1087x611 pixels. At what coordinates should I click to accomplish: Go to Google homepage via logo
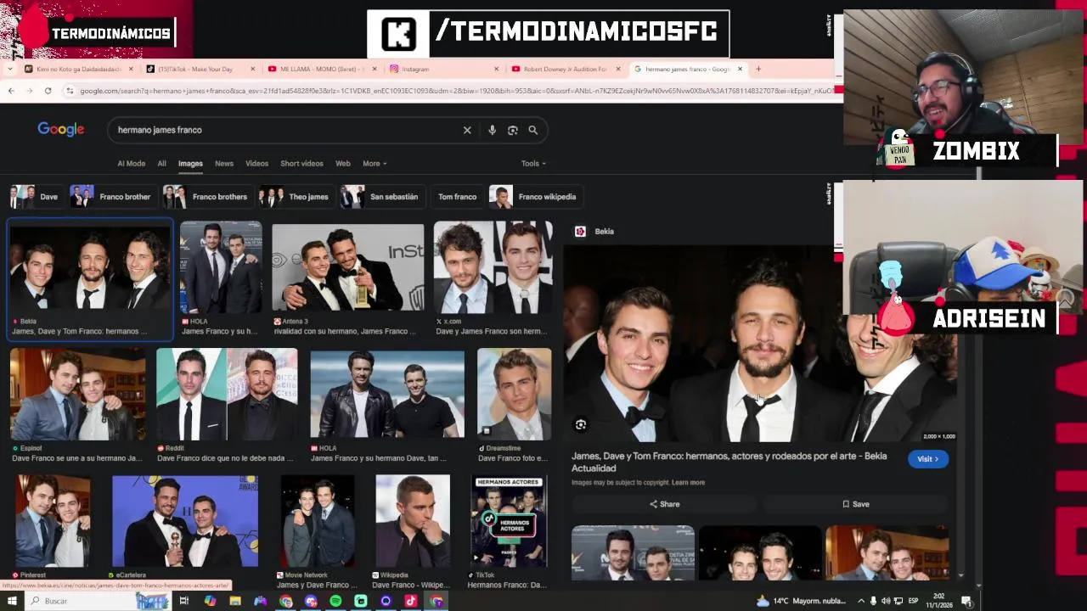[x=60, y=129]
